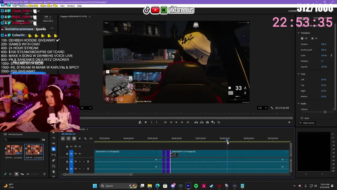Toggle linked selection in the timeline

tap(74, 139)
